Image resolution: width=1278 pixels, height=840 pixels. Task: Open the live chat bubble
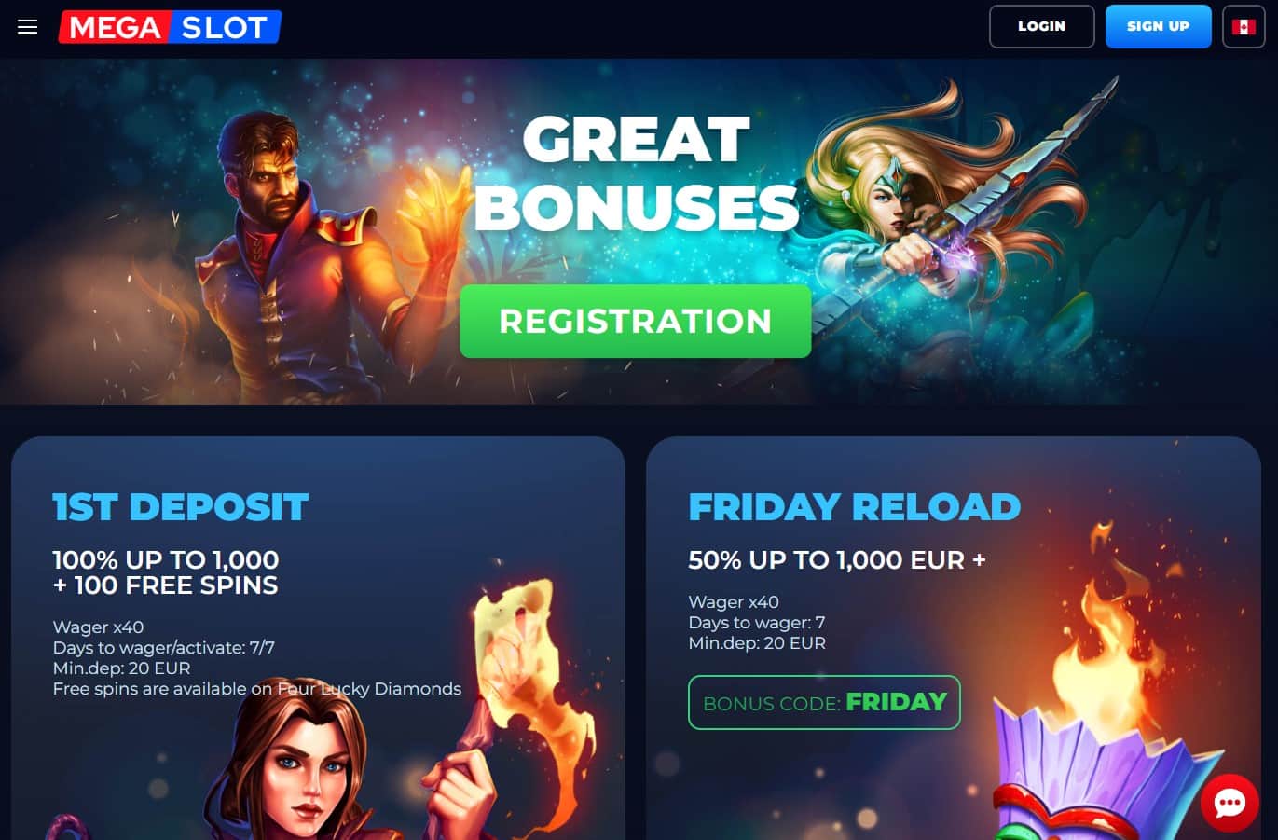click(1230, 802)
